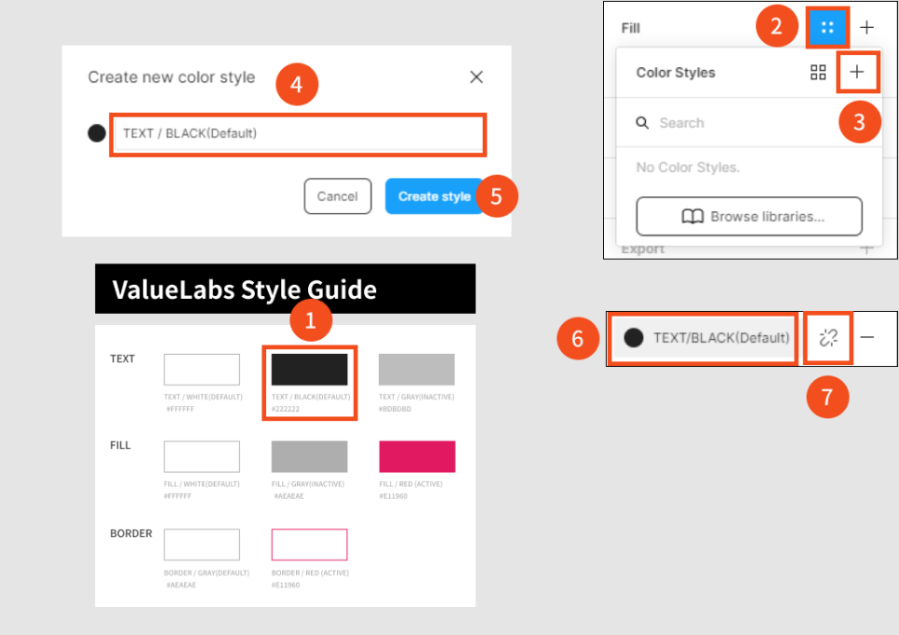Detach style using the broken link icon
The width and height of the screenshot is (899, 635).
(828, 337)
